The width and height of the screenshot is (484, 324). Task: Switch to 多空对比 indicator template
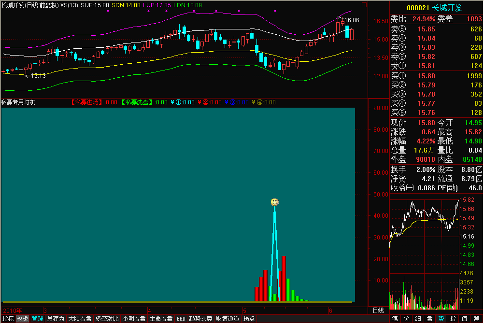[x=107, y=318]
